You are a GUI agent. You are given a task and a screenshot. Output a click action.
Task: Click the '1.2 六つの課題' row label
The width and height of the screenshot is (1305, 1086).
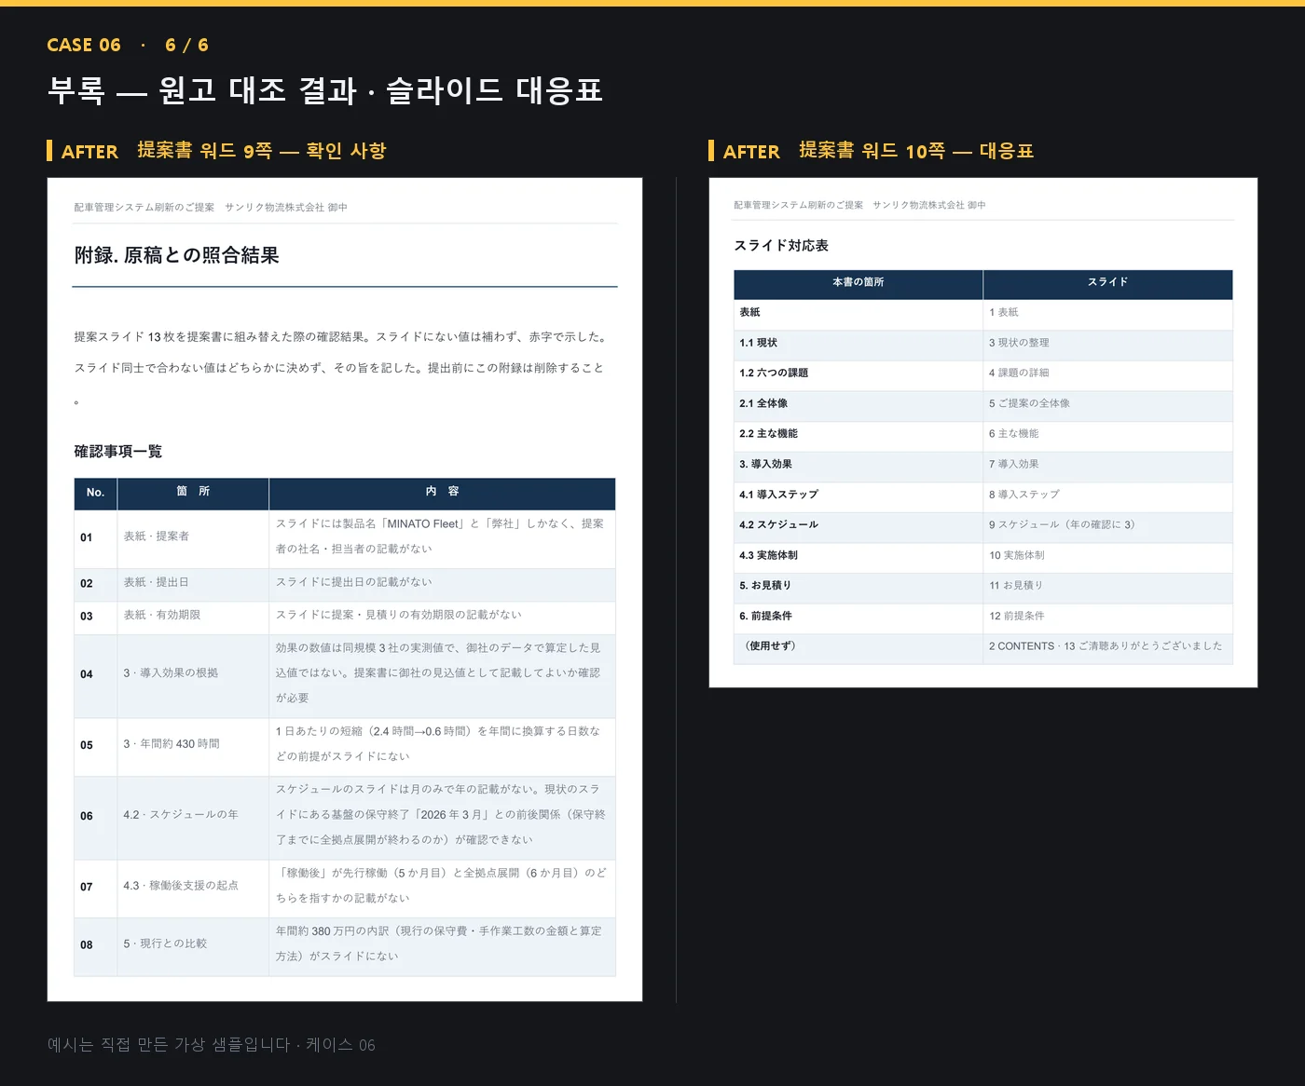click(774, 373)
